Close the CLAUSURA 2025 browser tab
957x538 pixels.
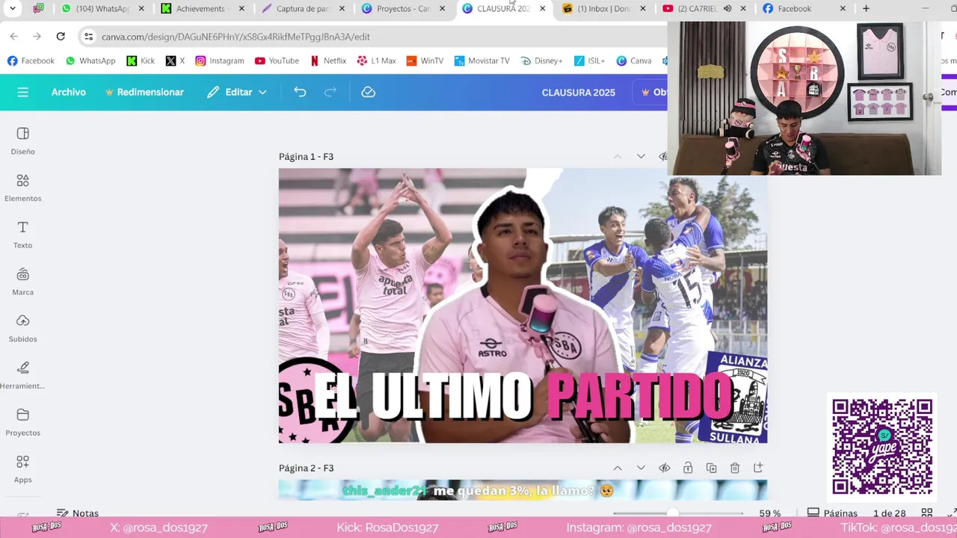(x=542, y=9)
